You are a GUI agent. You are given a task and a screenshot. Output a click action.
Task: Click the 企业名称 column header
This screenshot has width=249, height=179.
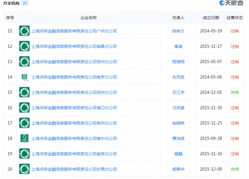pyautogui.click(x=89, y=17)
